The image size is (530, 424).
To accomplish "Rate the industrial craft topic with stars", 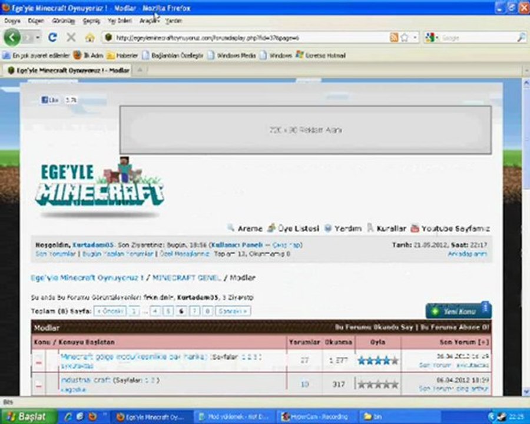I will click(378, 385).
